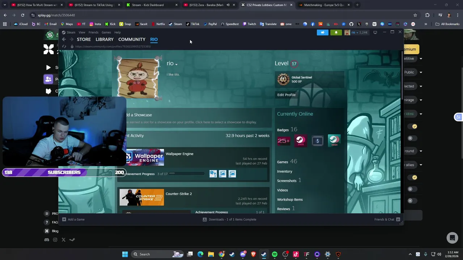Open the Steam 2024 badge

click(x=334, y=141)
